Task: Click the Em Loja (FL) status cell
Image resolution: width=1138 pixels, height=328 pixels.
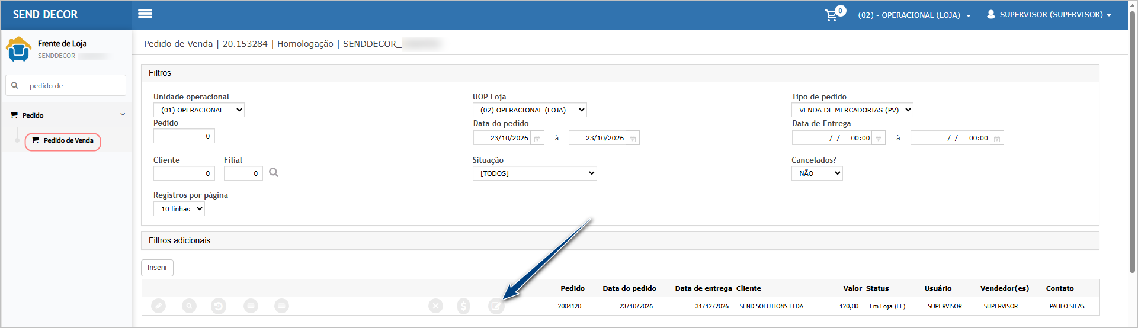Action: click(887, 306)
